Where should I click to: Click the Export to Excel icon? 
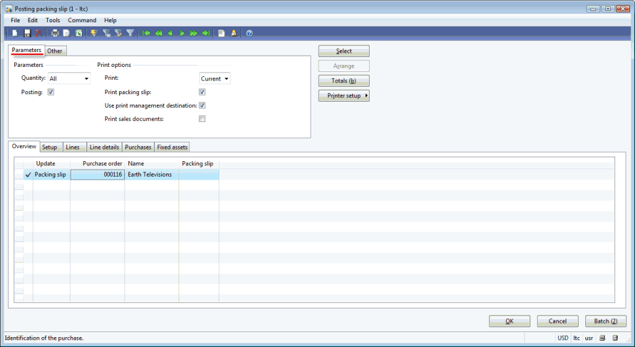[79, 33]
